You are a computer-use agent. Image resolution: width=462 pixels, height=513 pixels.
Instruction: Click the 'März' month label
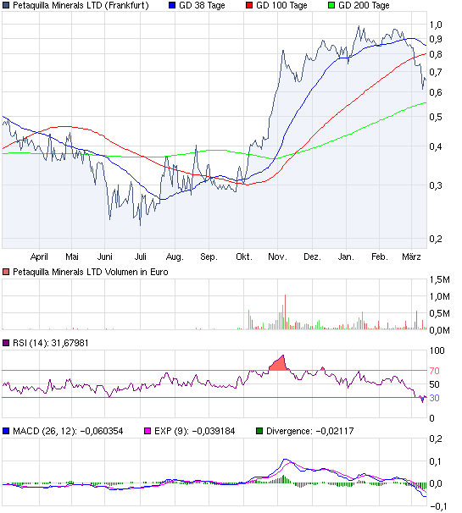pyautogui.click(x=411, y=256)
